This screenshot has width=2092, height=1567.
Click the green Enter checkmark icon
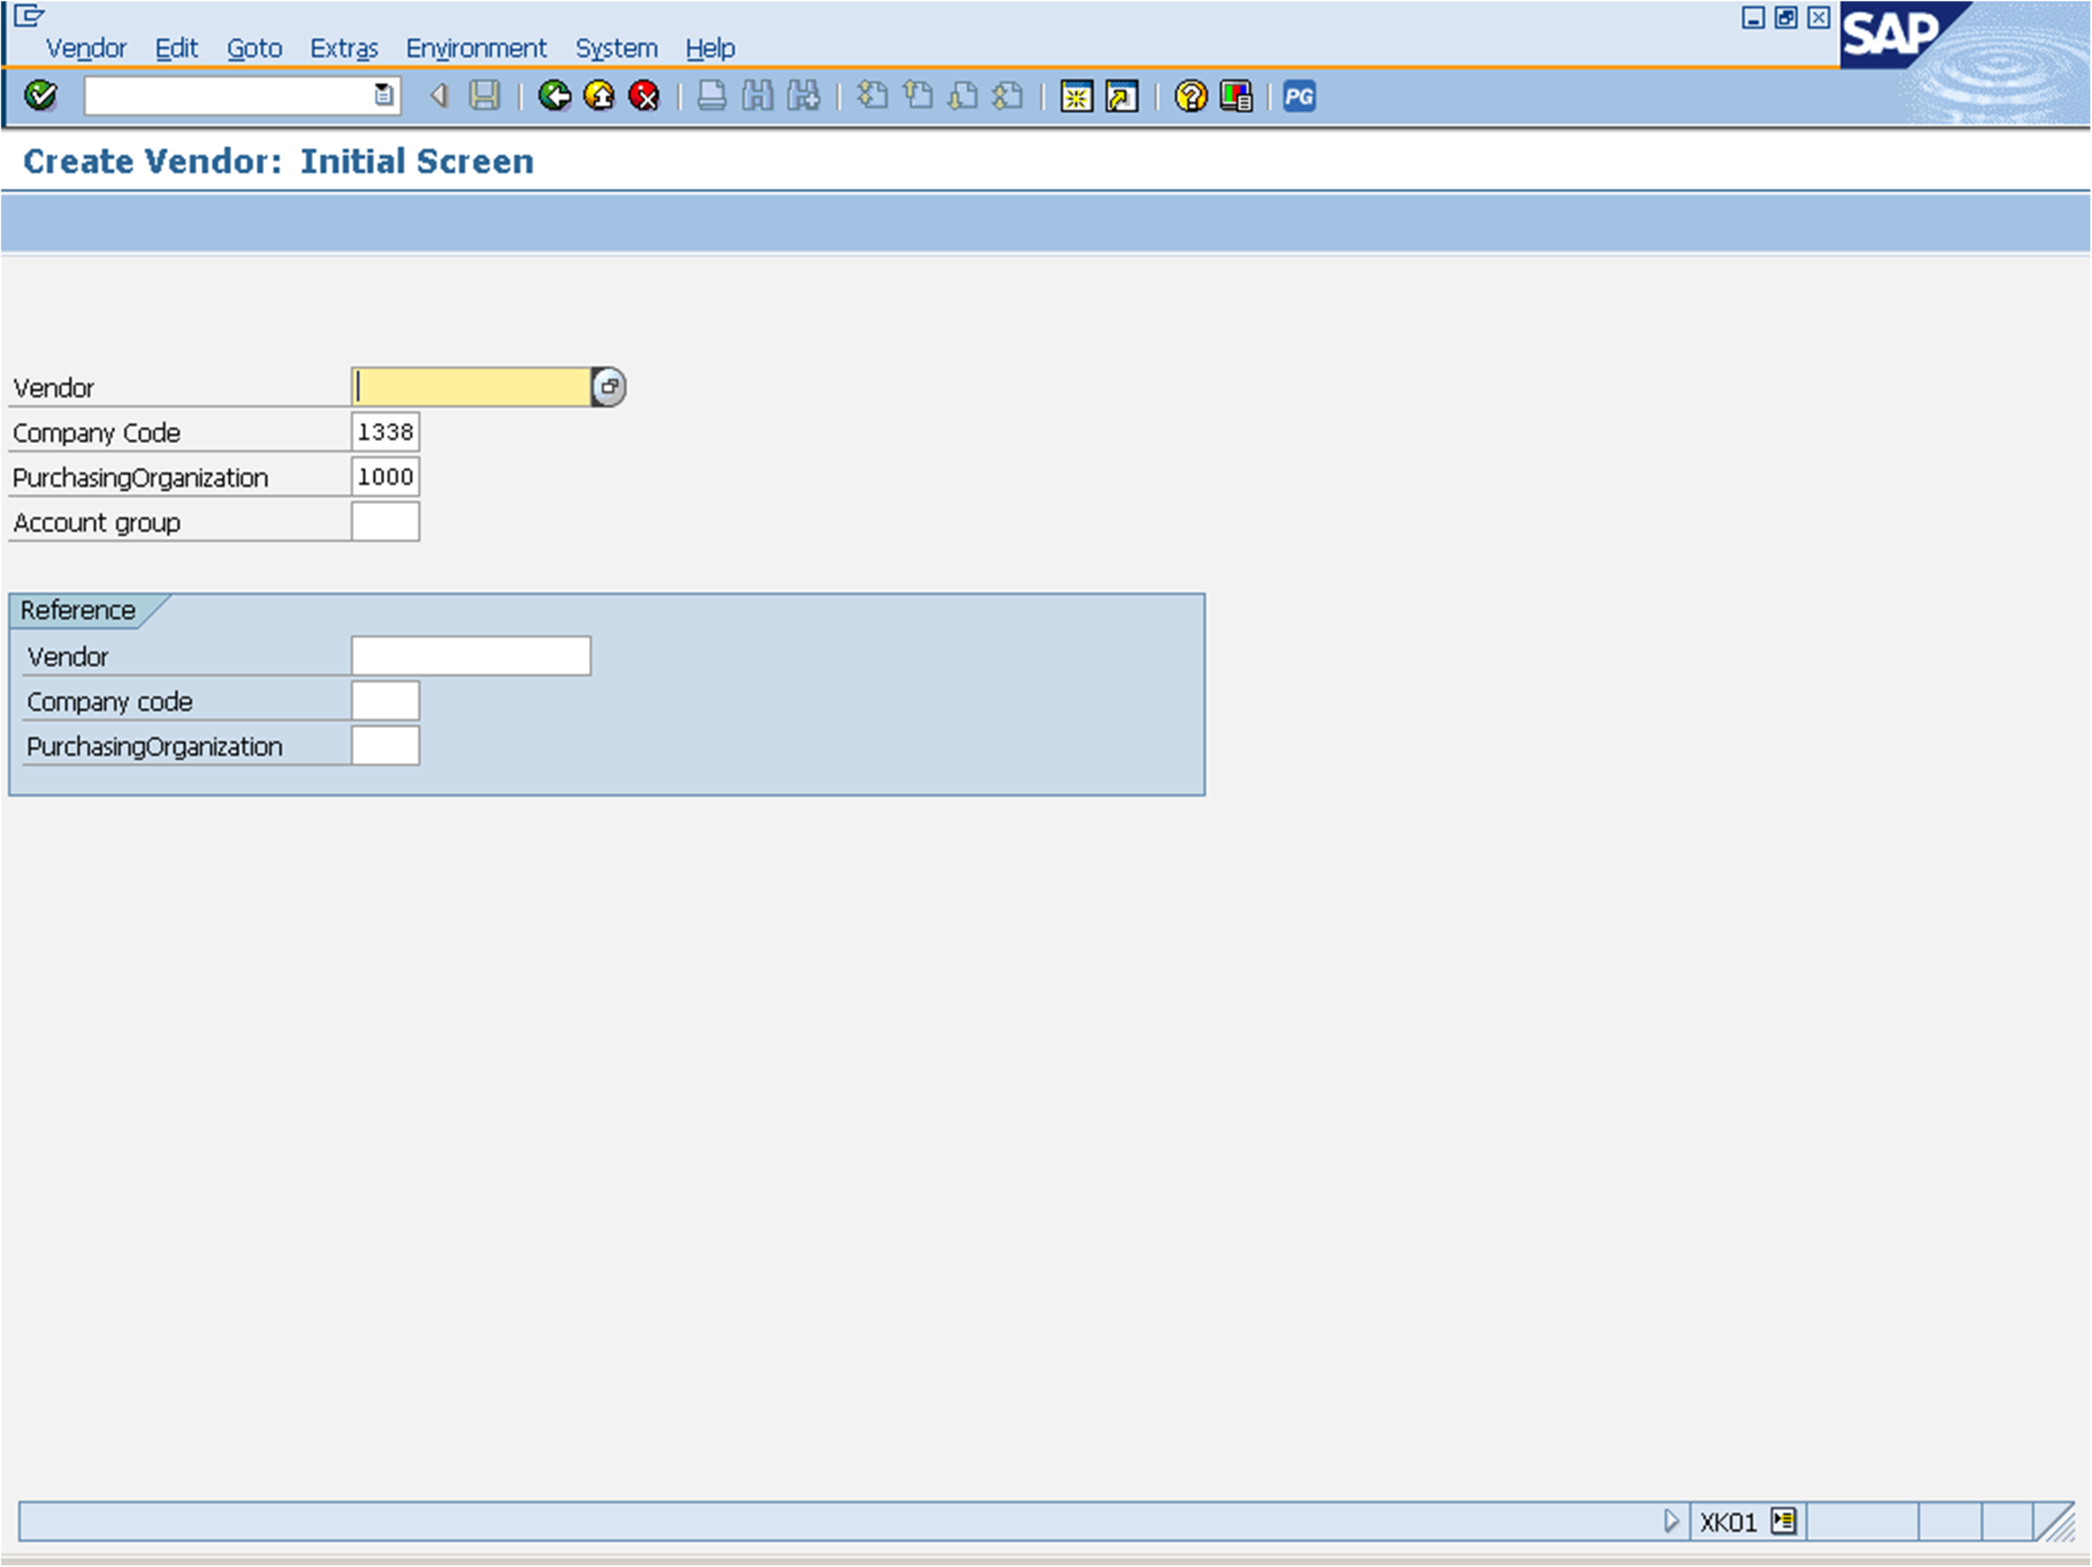point(41,96)
